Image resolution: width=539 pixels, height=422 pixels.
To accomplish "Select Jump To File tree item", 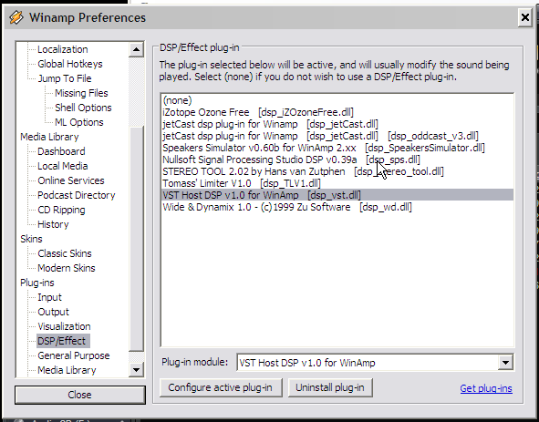I will click(65, 78).
